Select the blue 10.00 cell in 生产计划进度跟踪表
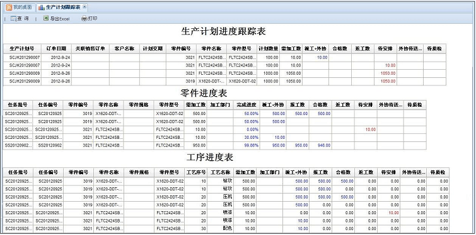 (x=315, y=57)
